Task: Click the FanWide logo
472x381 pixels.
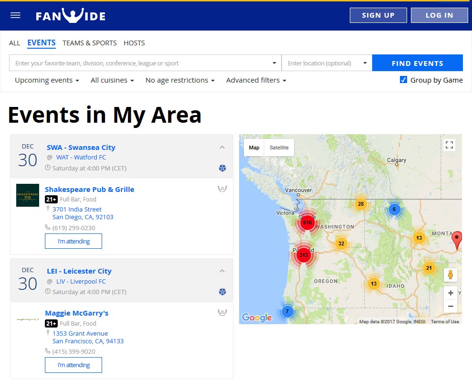Action: click(x=71, y=15)
